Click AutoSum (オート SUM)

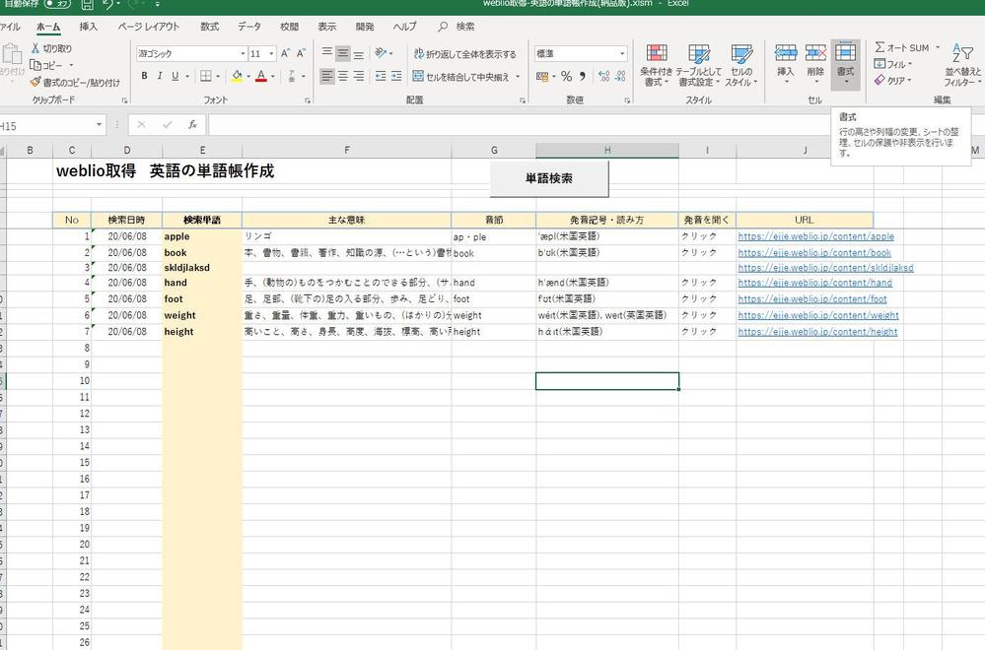click(x=902, y=47)
